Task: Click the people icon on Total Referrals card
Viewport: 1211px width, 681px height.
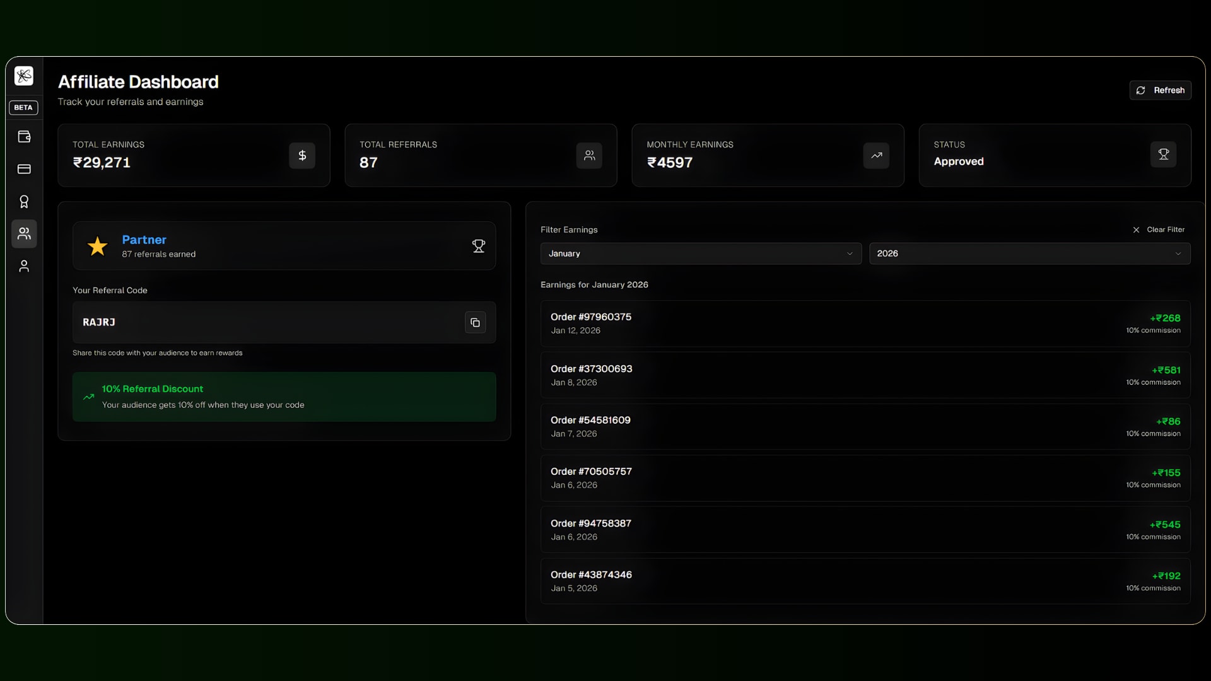Action: click(589, 155)
